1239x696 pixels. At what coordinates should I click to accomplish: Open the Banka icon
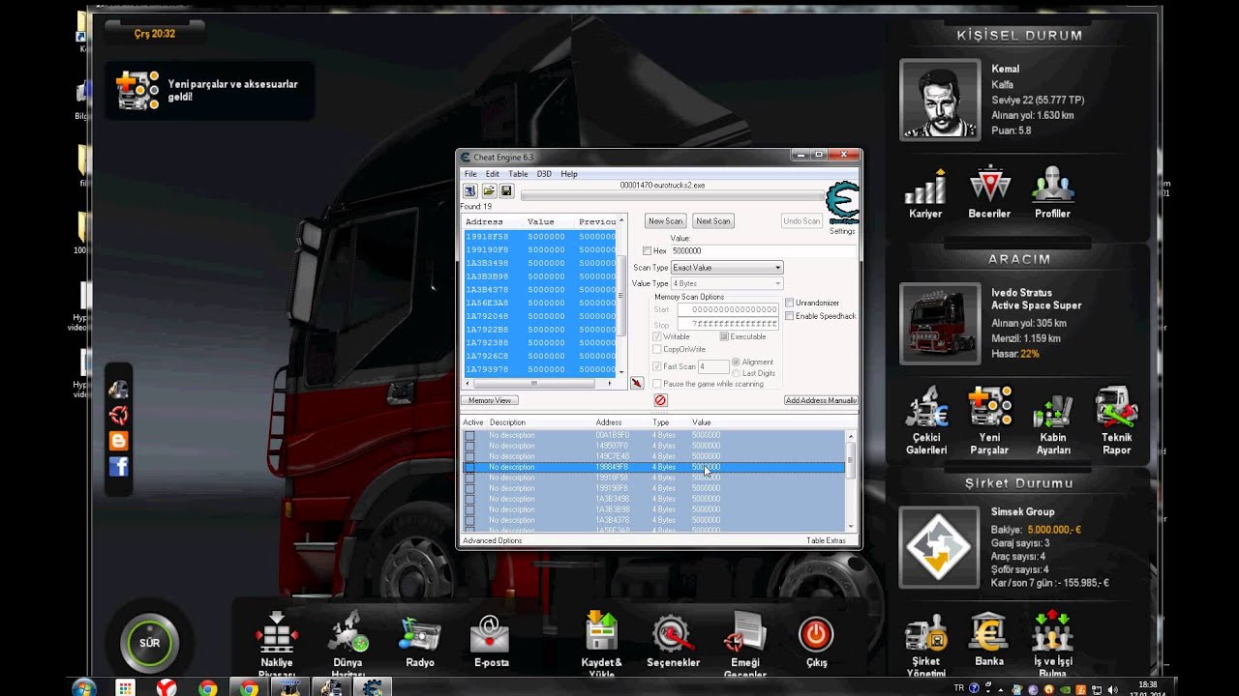989,632
